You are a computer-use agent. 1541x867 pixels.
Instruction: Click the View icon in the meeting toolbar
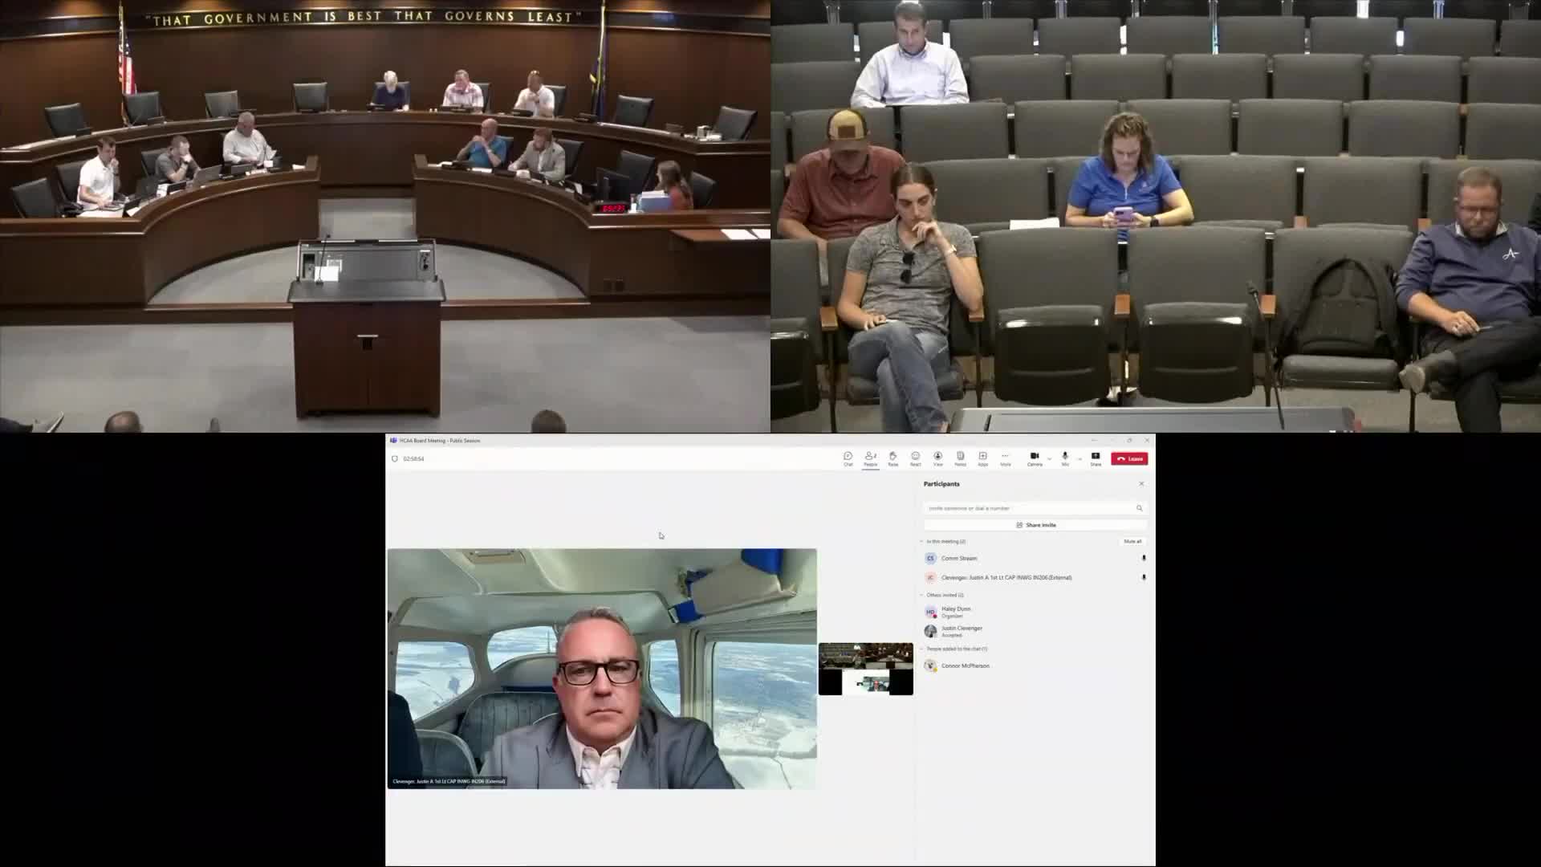pyautogui.click(x=937, y=457)
